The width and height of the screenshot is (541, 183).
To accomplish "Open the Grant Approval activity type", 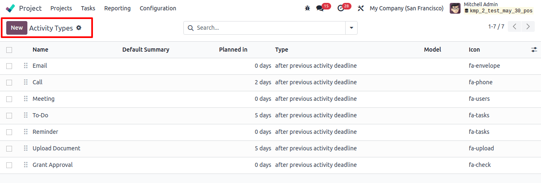I will 53,165.
